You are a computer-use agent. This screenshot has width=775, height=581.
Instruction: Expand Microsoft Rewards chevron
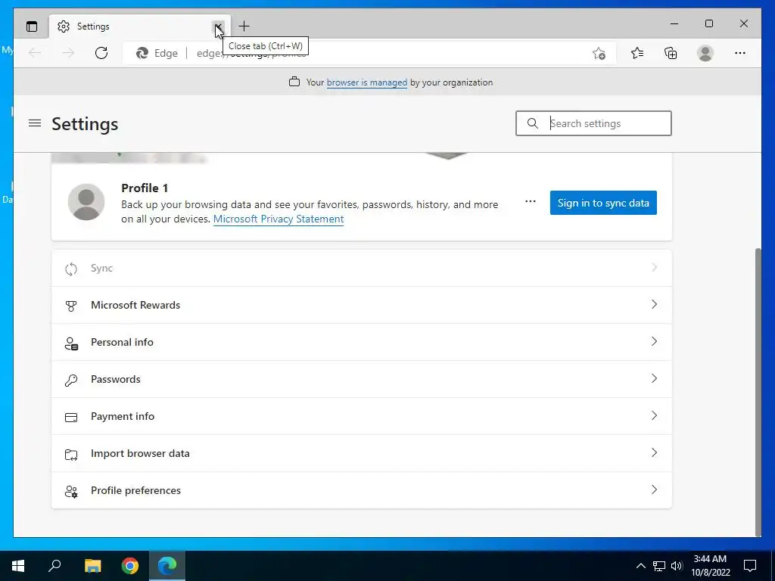[654, 304]
